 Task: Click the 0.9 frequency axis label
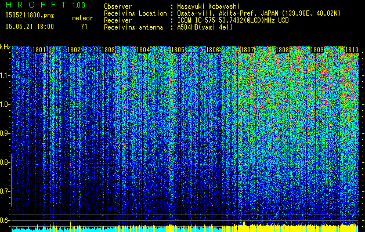(3, 133)
